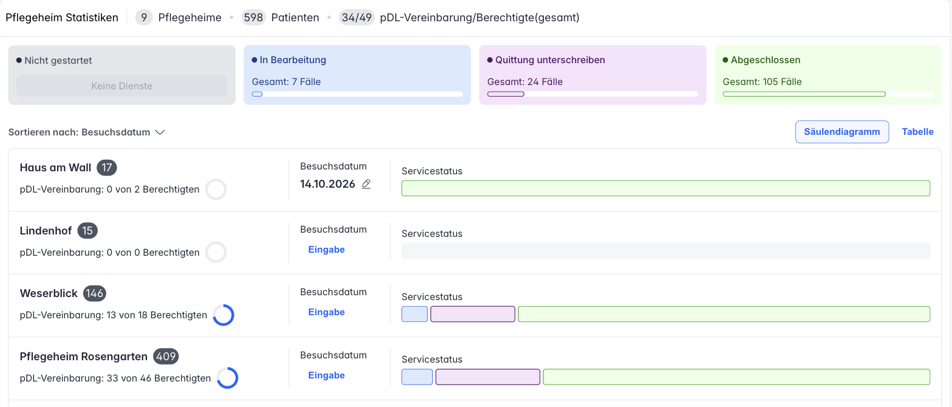
Task: Click the Haus am Wall name
Action: point(55,168)
